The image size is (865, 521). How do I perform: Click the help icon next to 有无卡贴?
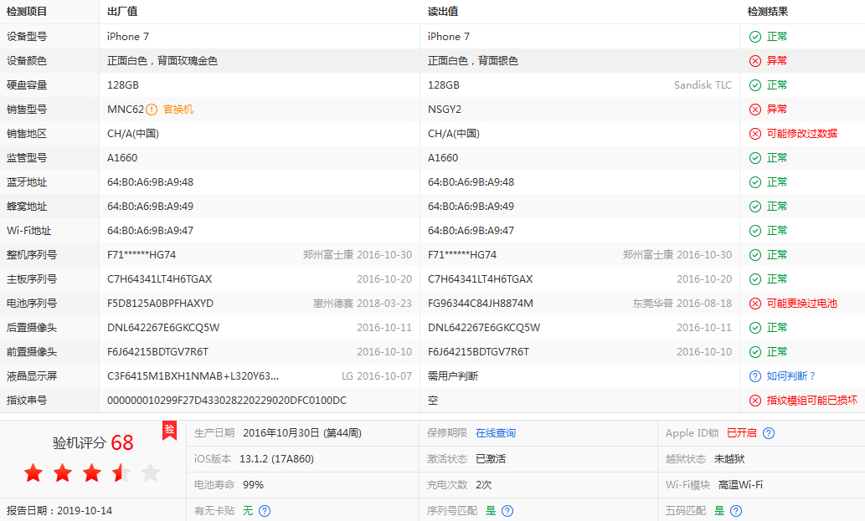tap(265, 511)
